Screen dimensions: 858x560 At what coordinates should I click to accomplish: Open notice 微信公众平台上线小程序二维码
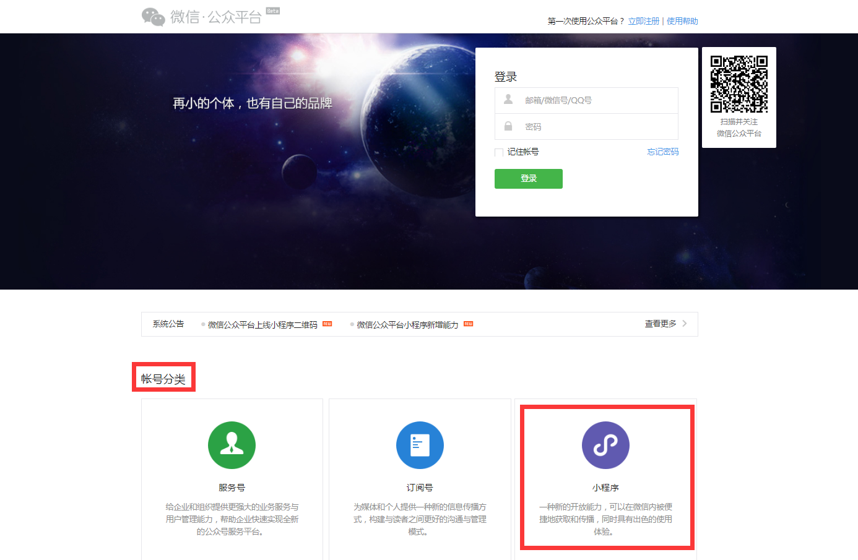coord(262,325)
